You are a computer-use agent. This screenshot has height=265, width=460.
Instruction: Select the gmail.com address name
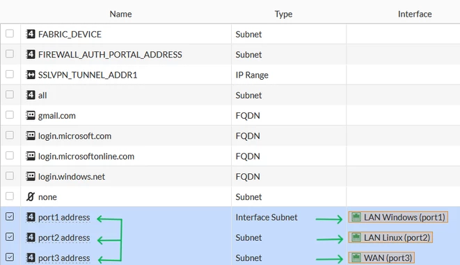(57, 116)
